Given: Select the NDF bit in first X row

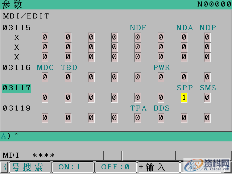Looking at the screenshot, I should 138,37.
